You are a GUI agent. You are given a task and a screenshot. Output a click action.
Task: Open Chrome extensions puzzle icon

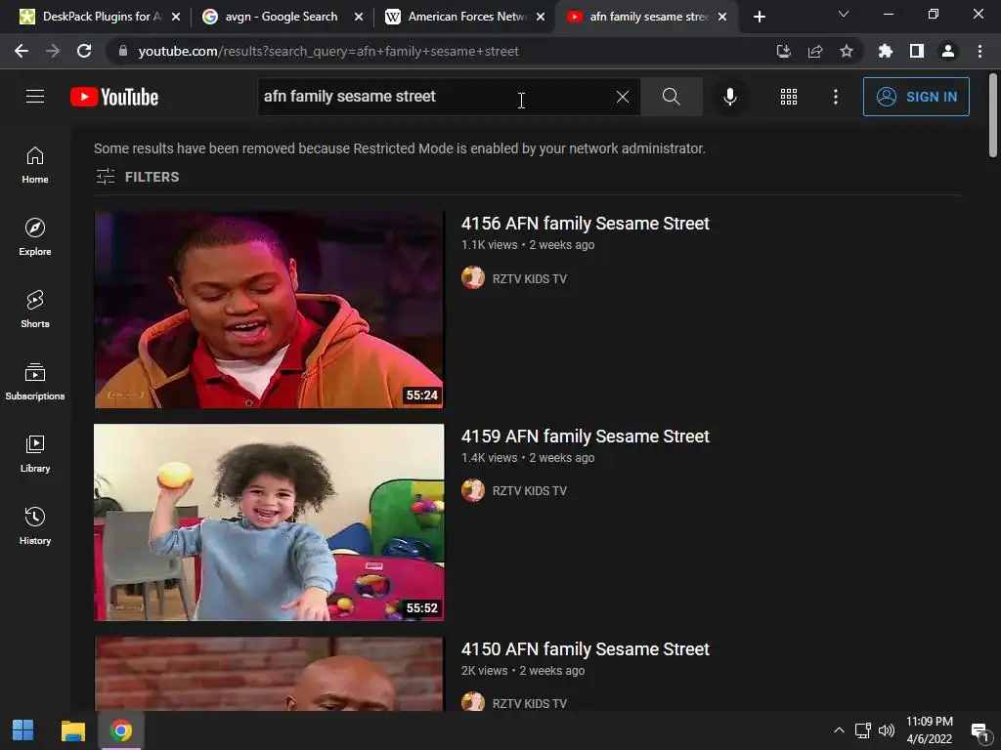[885, 51]
